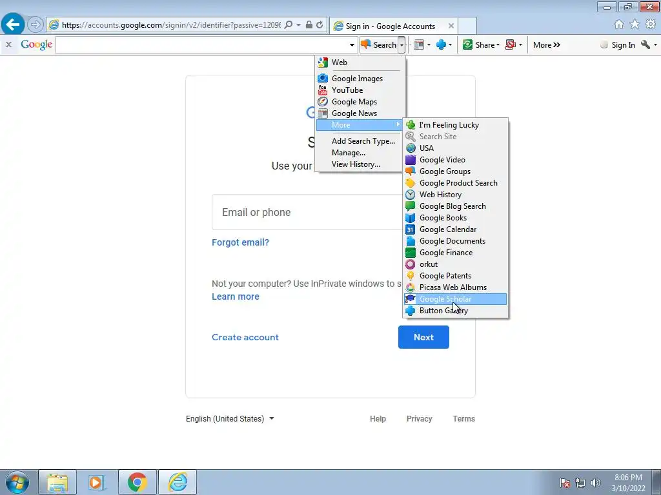Click the Forgot email? link
This screenshot has height=495, width=661.
point(240,242)
